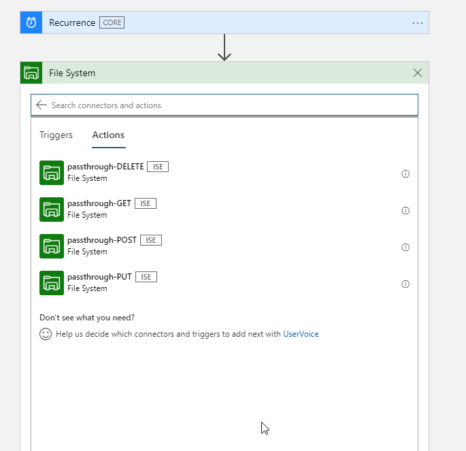Click the ISE badge beside passthrough-DELETE
The height and width of the screenshot is (451, 466).
(158, 167)
